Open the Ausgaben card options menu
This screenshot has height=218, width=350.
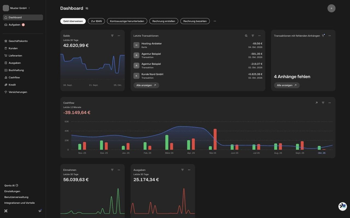tap(189, 170)
